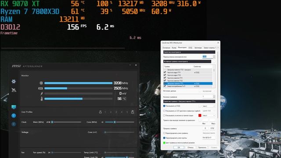Click the blue information icon in sidebar
This screenshot has height=158, width=281.
pos(14,115)
